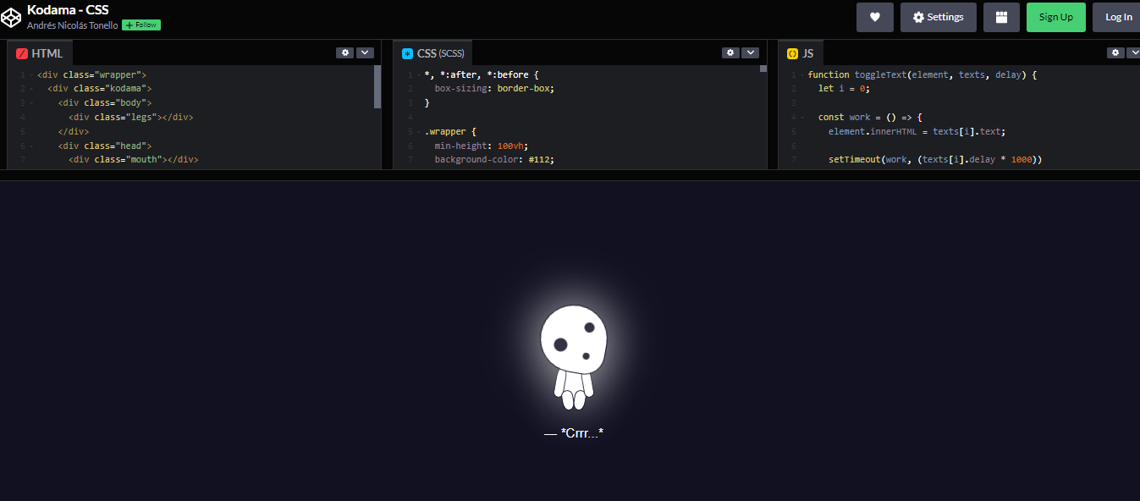Open the HTML panel dropdown chevron
Viewport: 1140px width, 501px height.
[365, 52]
